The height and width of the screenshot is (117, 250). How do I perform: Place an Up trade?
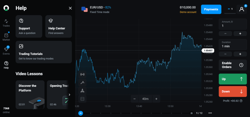[232, 79]
